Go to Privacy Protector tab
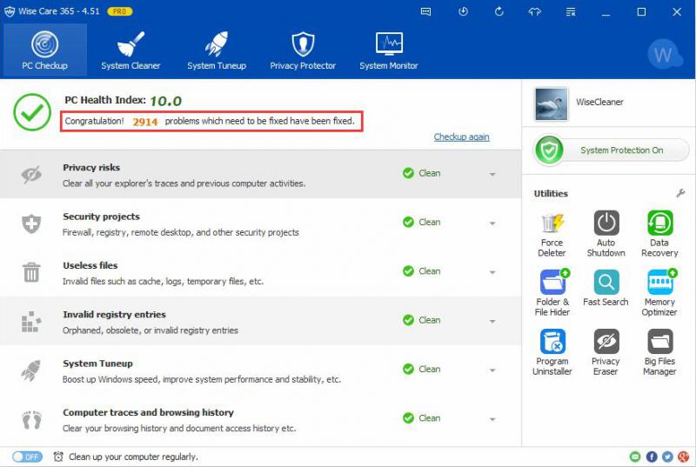The width and height of the screenshot is (696, 467). [x=303, y=50]
